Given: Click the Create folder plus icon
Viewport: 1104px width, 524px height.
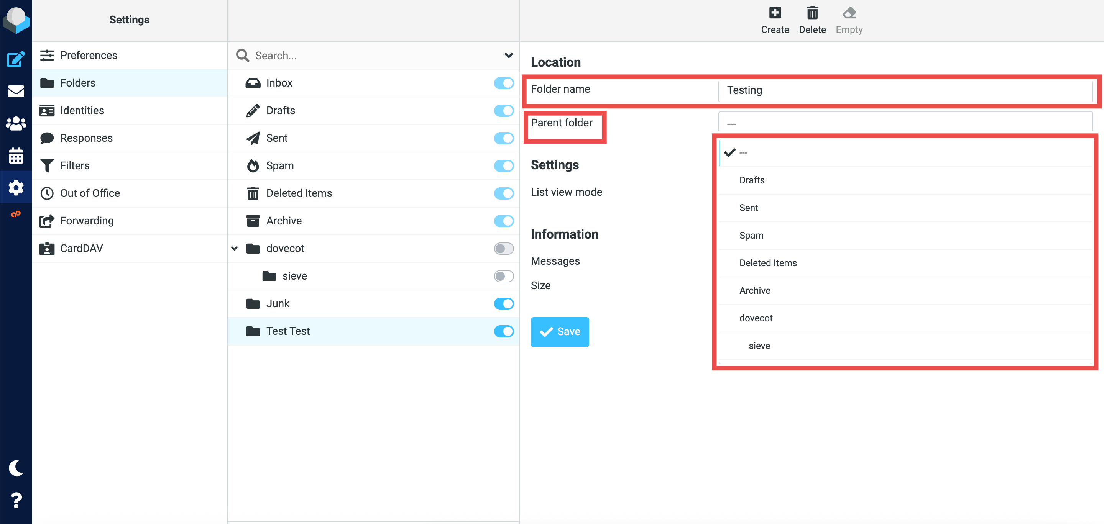Looking at the screenshot, I should 774,13.
